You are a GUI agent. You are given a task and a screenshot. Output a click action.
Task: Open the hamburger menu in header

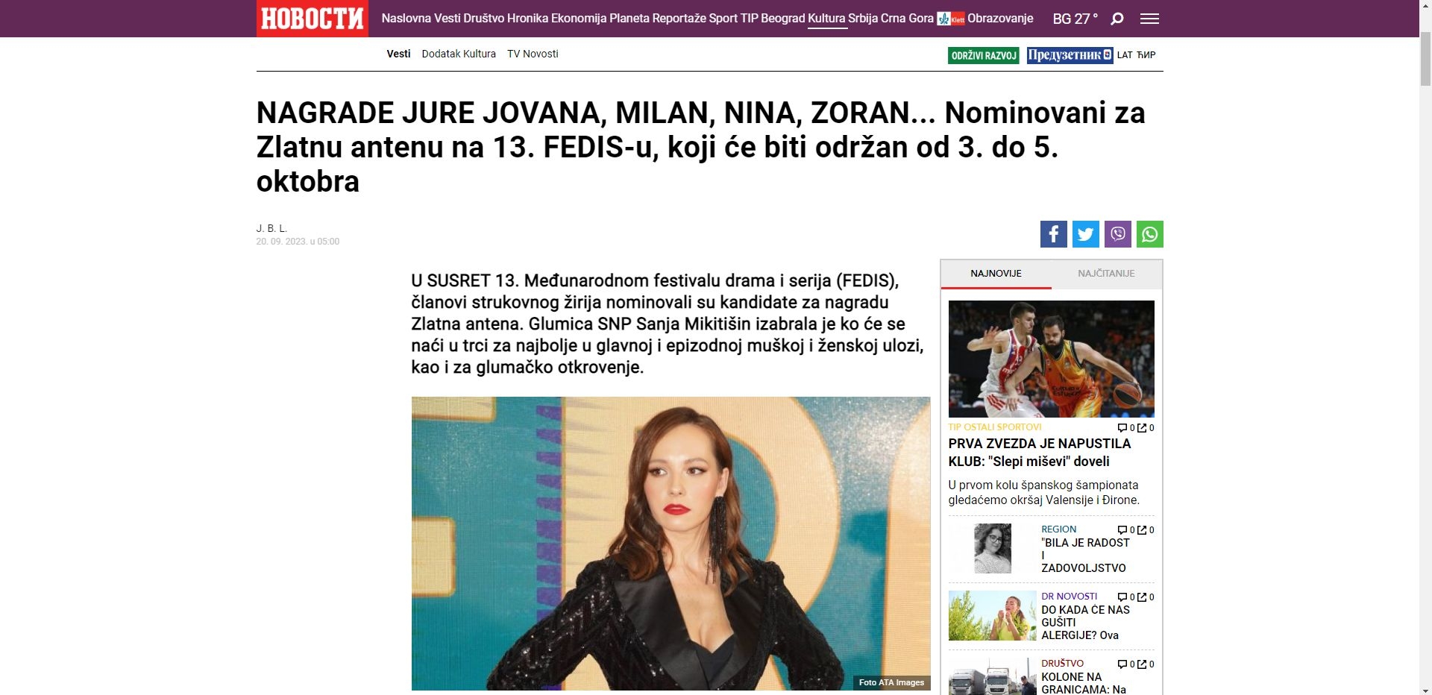1149,19
